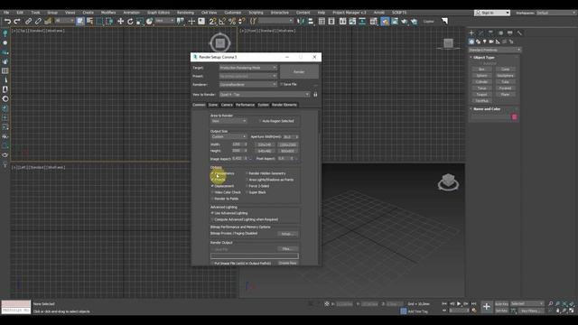The height and width of the screenshot is (325, 578).
Task: Click the 800x600 preset size button
Action: [x=287, y=151]
